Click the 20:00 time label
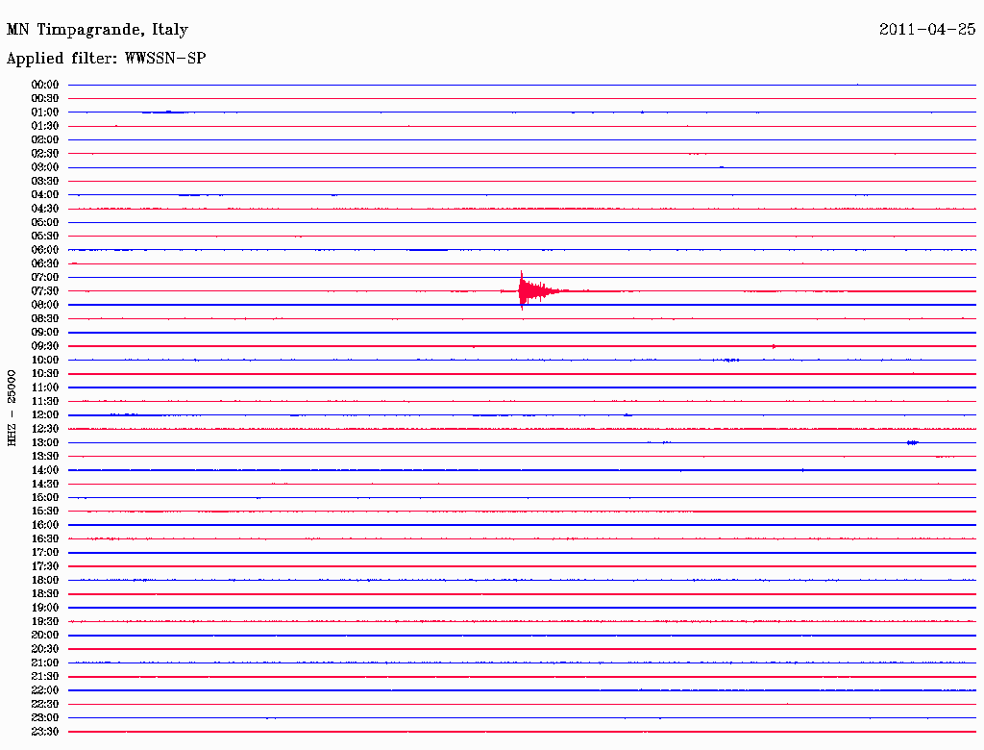This screenshot has width=984, height=750. 45,635
